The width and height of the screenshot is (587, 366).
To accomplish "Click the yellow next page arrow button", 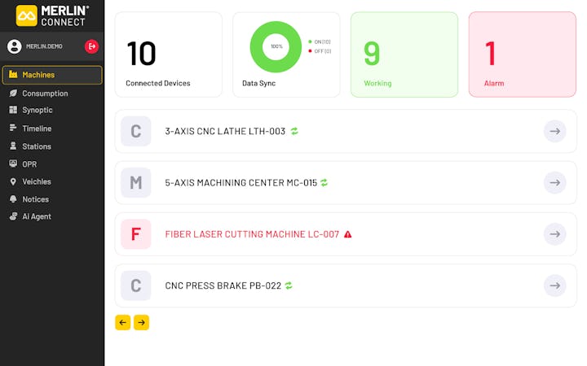I will (141, 323).
